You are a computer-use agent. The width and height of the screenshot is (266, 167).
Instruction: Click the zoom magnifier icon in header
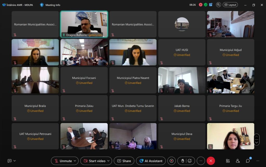point(218,5)
